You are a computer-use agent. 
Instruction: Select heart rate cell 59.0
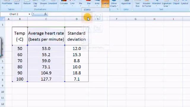point(46,61)
